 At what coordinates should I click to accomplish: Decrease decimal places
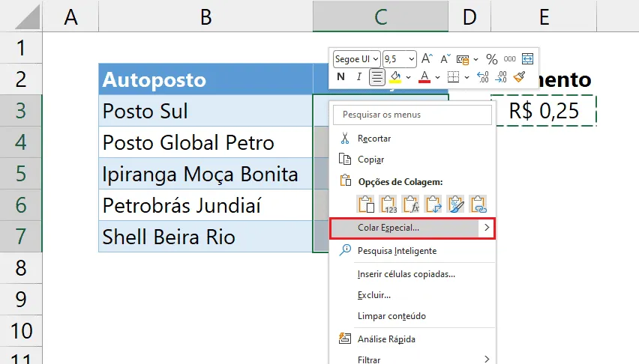point(501,76)
